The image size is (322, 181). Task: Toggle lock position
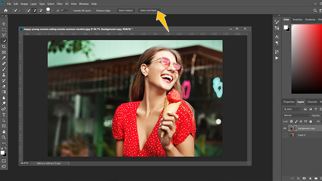[301, 121]
